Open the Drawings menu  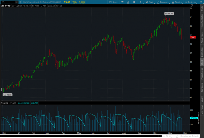pos(163,2)
